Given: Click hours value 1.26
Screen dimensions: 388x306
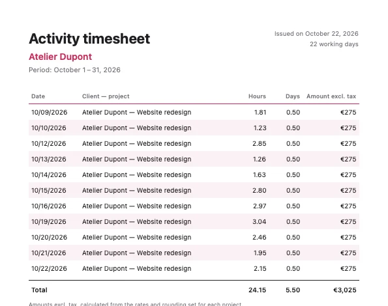Looking at the screenshot, I should pos(260,159).
